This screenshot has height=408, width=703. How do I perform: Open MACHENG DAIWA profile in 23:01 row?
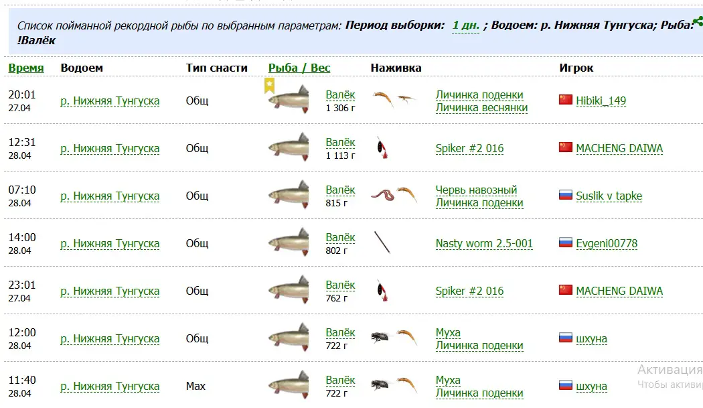point(619,291)
